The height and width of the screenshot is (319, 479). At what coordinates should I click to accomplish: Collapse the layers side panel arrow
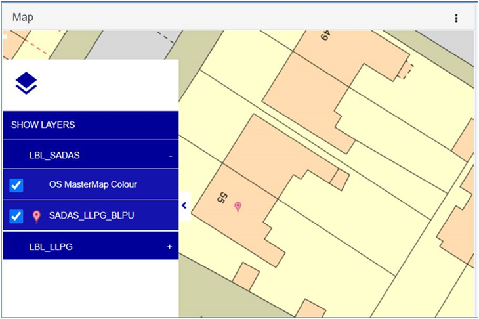click(184, 205)
